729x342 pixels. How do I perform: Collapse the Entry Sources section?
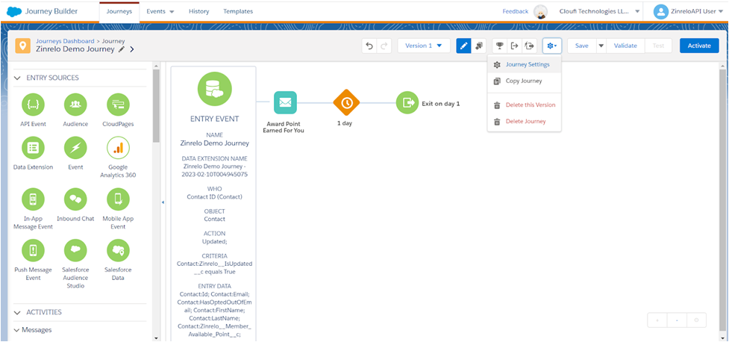click(x=17, y=78)
